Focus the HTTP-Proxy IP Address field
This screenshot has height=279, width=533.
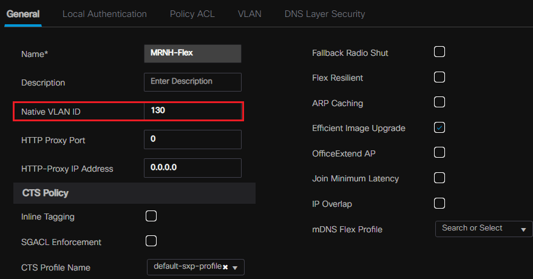point(192,168)
